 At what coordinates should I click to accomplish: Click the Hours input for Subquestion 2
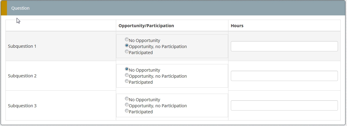tap(284, 76)
